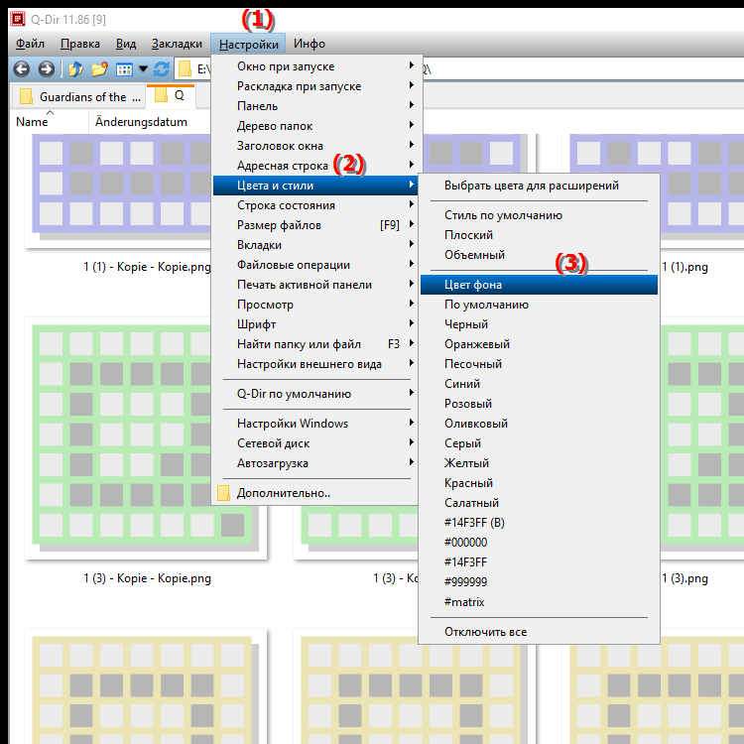The image size is (744, 744).
Task: Open the Закладки menu
Action: (x=177, y=44)
